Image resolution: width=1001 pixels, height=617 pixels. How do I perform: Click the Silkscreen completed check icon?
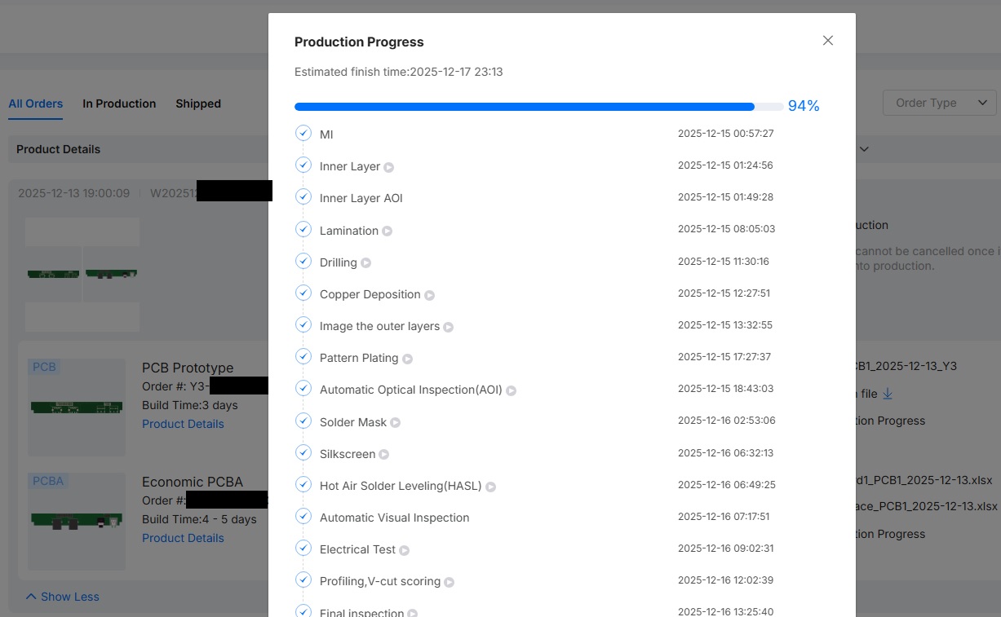pos(303,452)
